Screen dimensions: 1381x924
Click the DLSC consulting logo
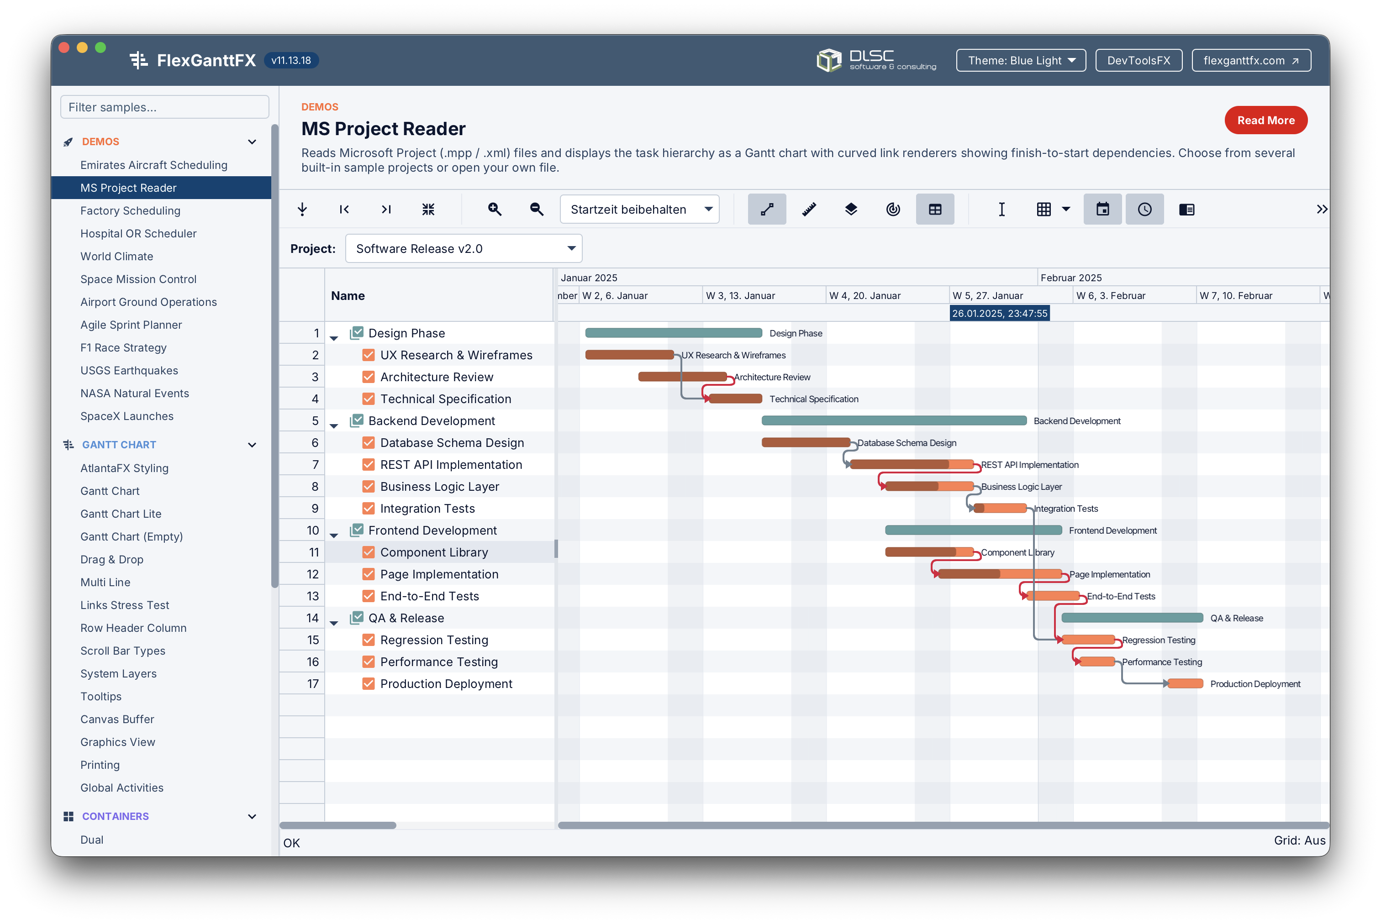(x=876, y=60)
